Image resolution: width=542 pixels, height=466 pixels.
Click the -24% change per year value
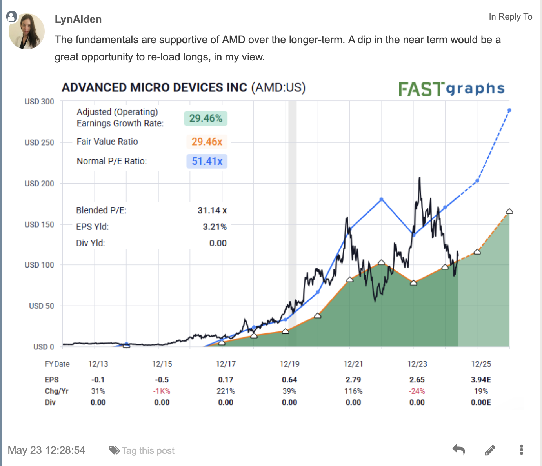(x=417, y=391)
